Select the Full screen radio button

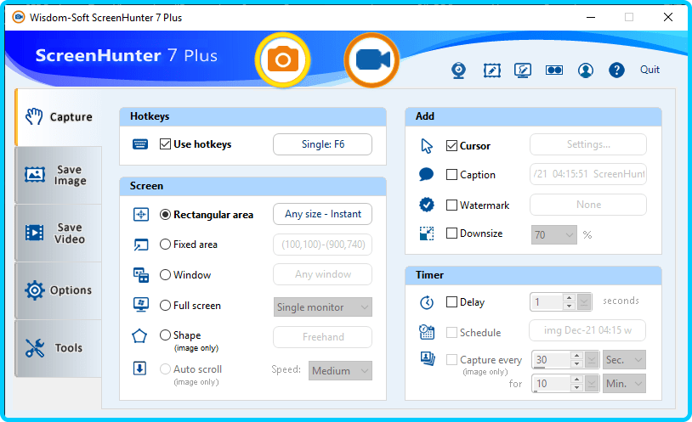coord(166,306)
